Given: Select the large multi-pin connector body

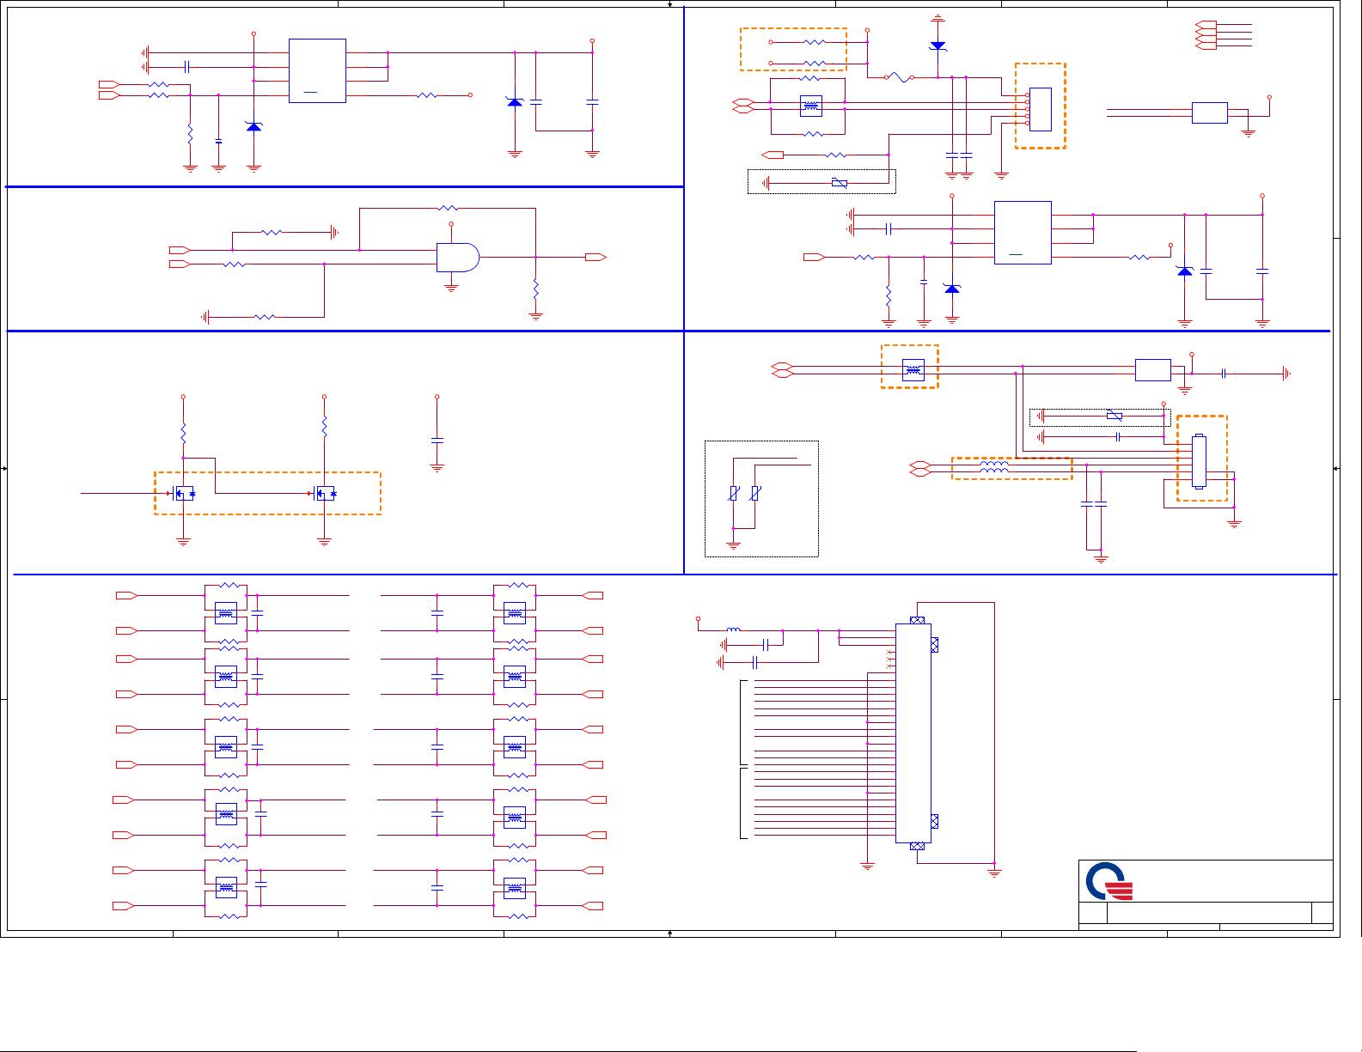Looking at the screenshot, I should point(913,733).
